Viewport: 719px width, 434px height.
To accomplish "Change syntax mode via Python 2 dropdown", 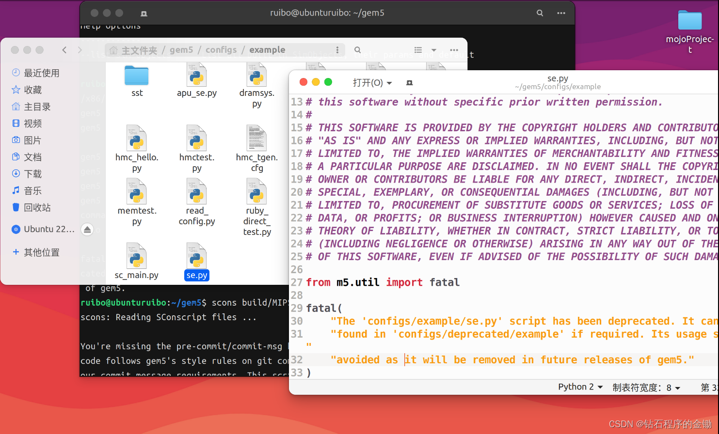I will click(x=579, y=387).
